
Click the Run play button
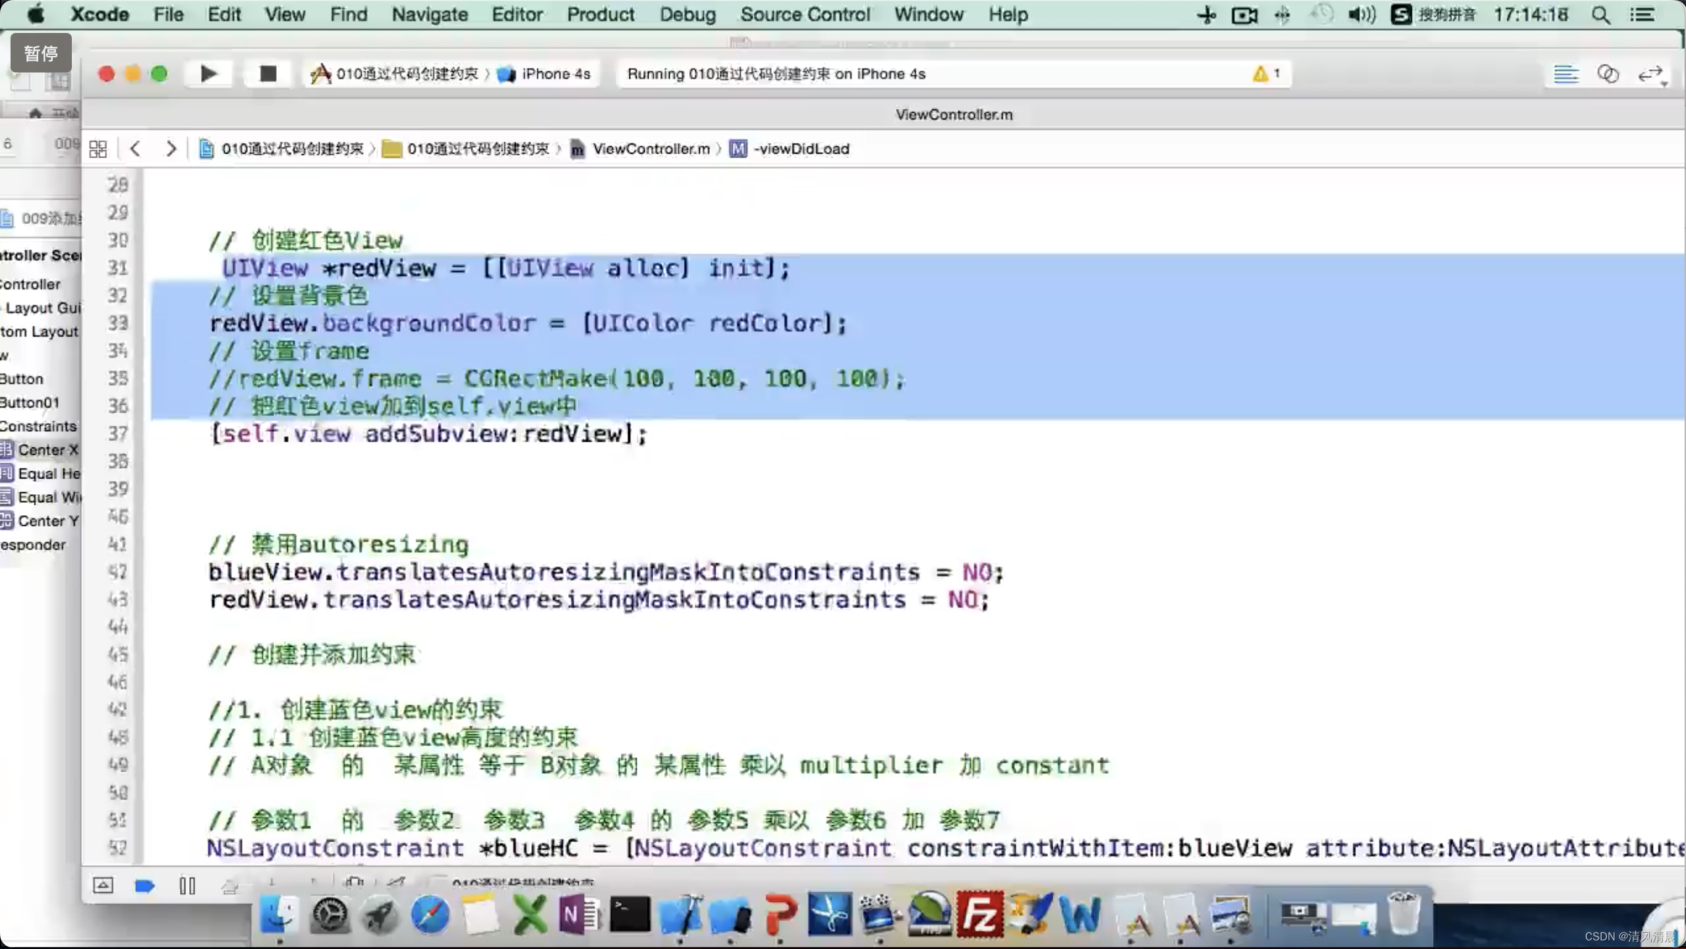pos(208,74)
